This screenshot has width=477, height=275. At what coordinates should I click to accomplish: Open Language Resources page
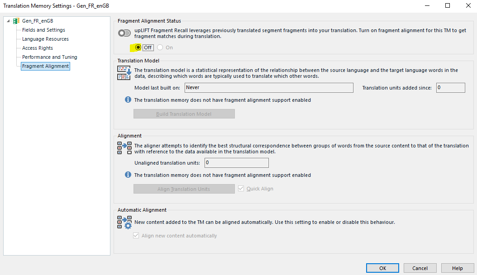[x=45, y=39]
